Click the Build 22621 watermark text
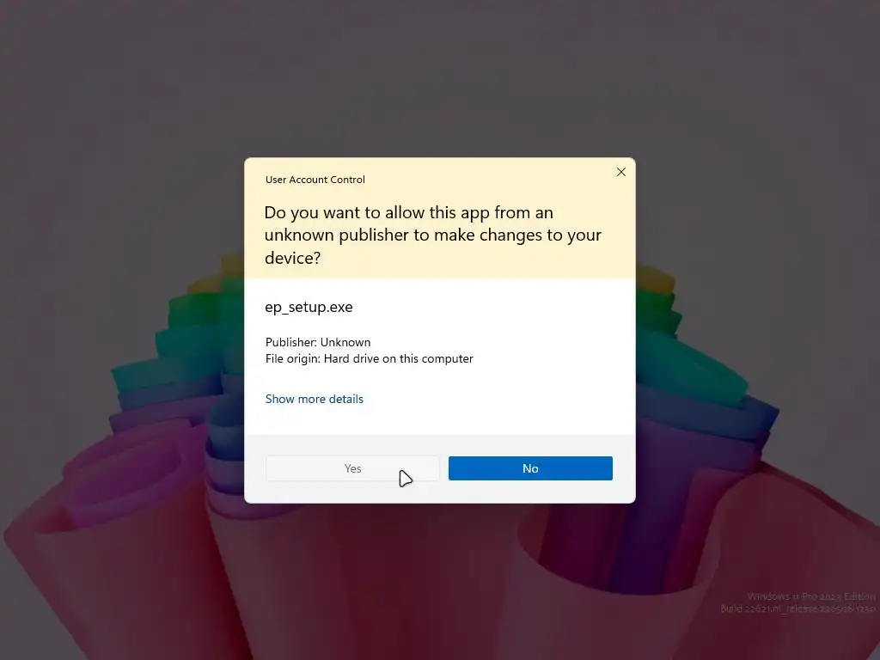880x660 pixels. point(797,608)
